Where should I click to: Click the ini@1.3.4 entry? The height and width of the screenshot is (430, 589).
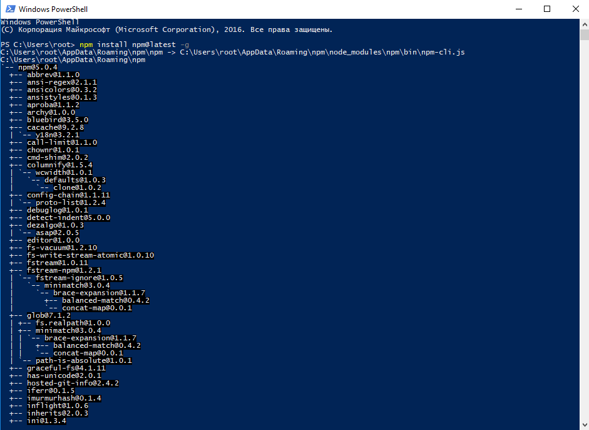pos(46,421)
